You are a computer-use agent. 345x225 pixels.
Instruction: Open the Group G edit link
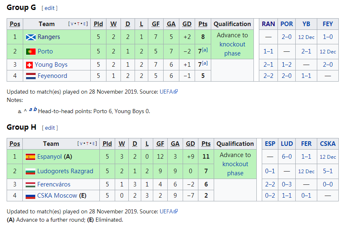pyautogui.click(x=50, y=8)
